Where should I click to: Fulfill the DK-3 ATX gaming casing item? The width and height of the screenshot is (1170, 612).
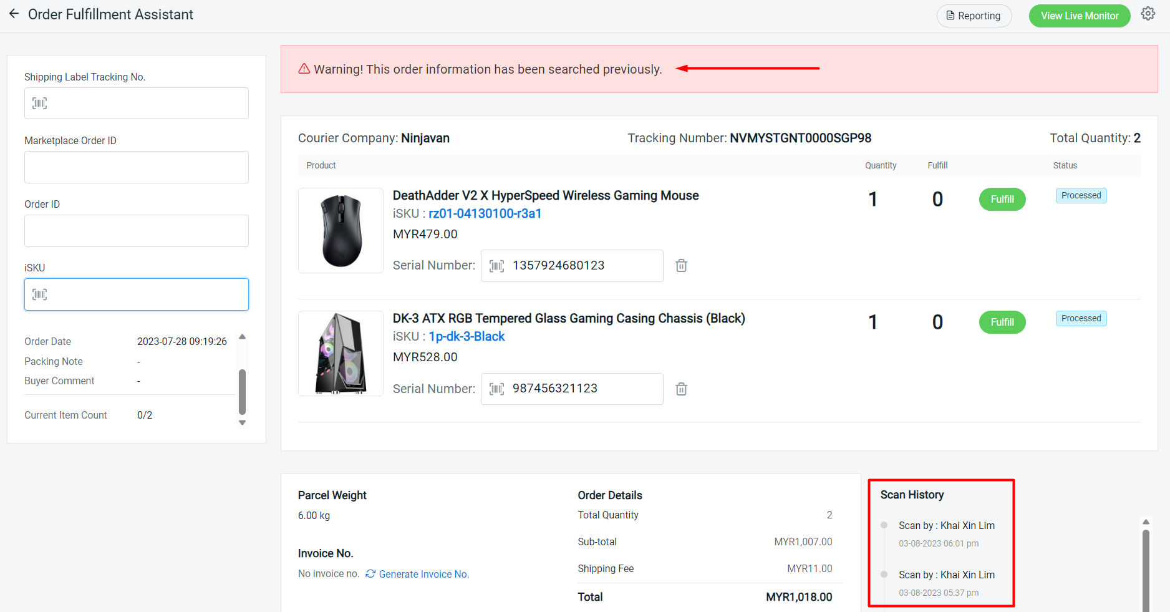point(1002,323)
